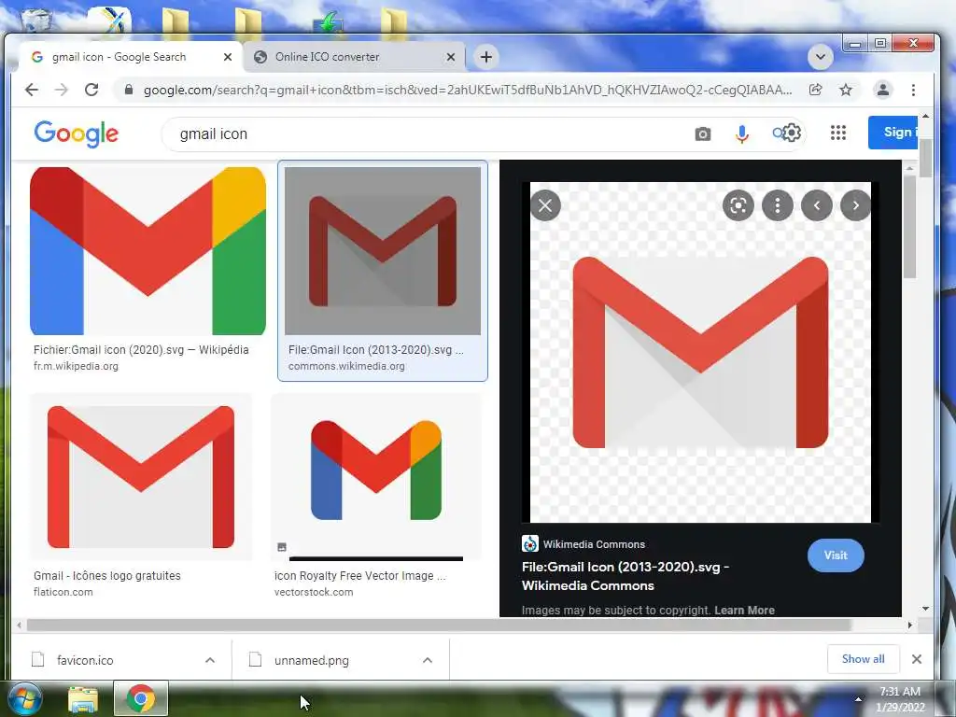Select the Gmail Icon (2013-2020) grey thumbnail
The width and height of the screenshot is (956, 717).
coord(383,250)
